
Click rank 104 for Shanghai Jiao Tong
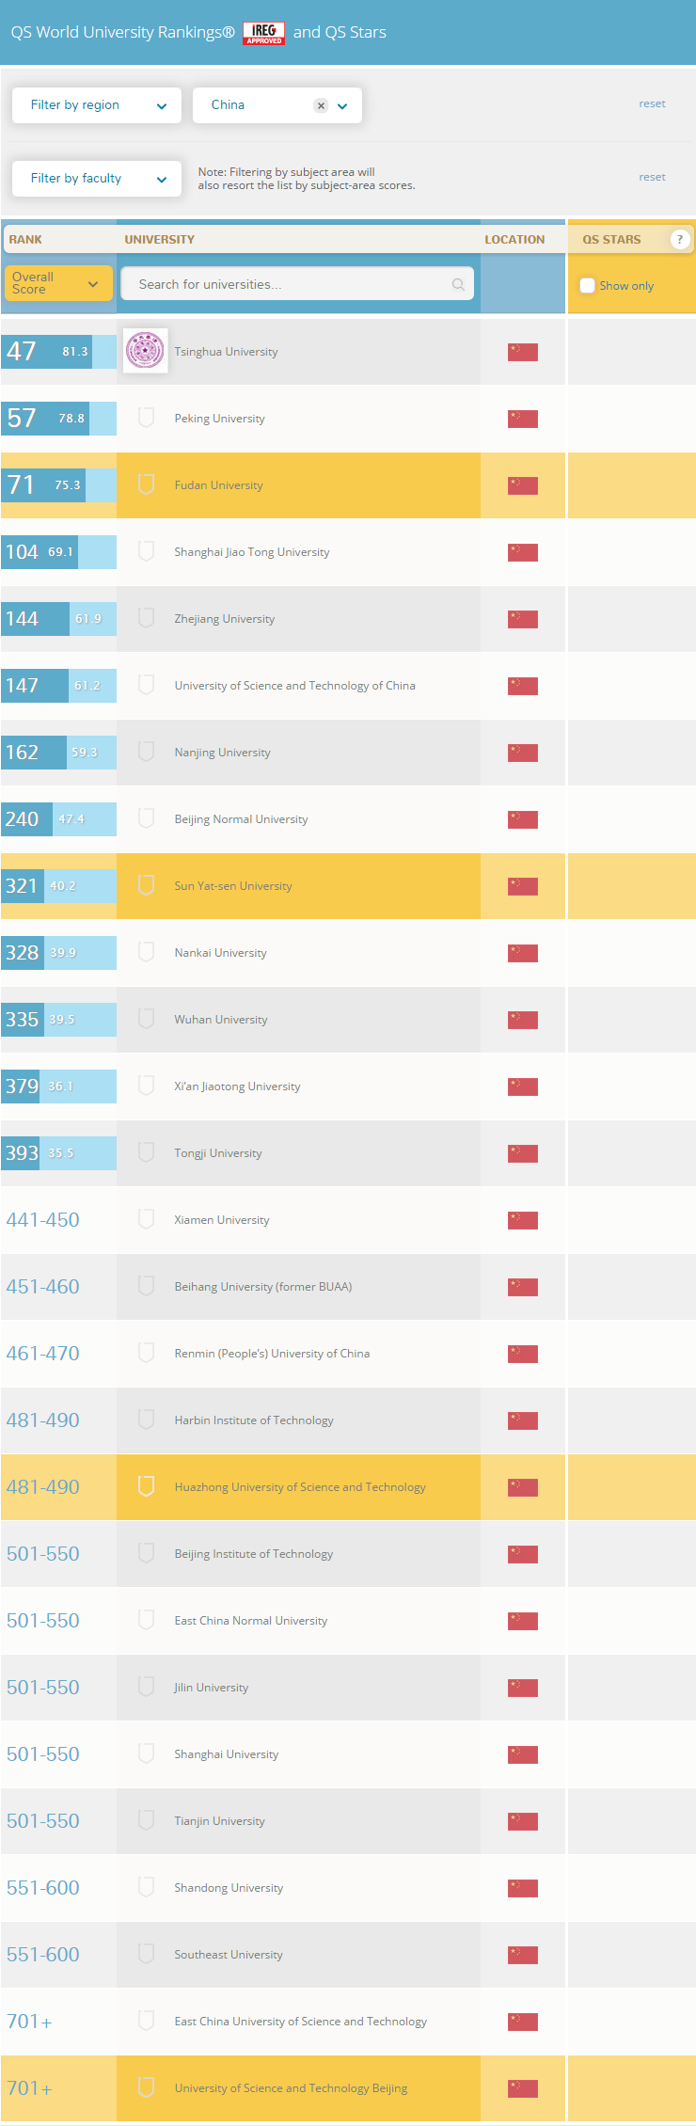(22, 552)
